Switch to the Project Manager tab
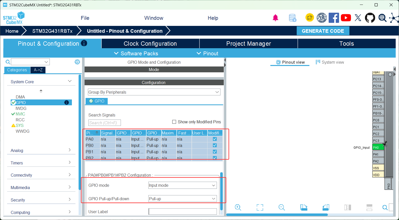 point(249,43)
